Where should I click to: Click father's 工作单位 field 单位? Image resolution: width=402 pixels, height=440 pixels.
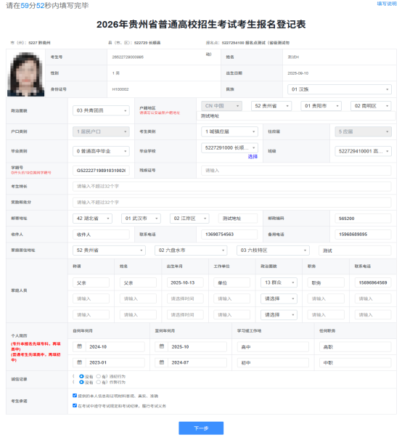(231, 282)
